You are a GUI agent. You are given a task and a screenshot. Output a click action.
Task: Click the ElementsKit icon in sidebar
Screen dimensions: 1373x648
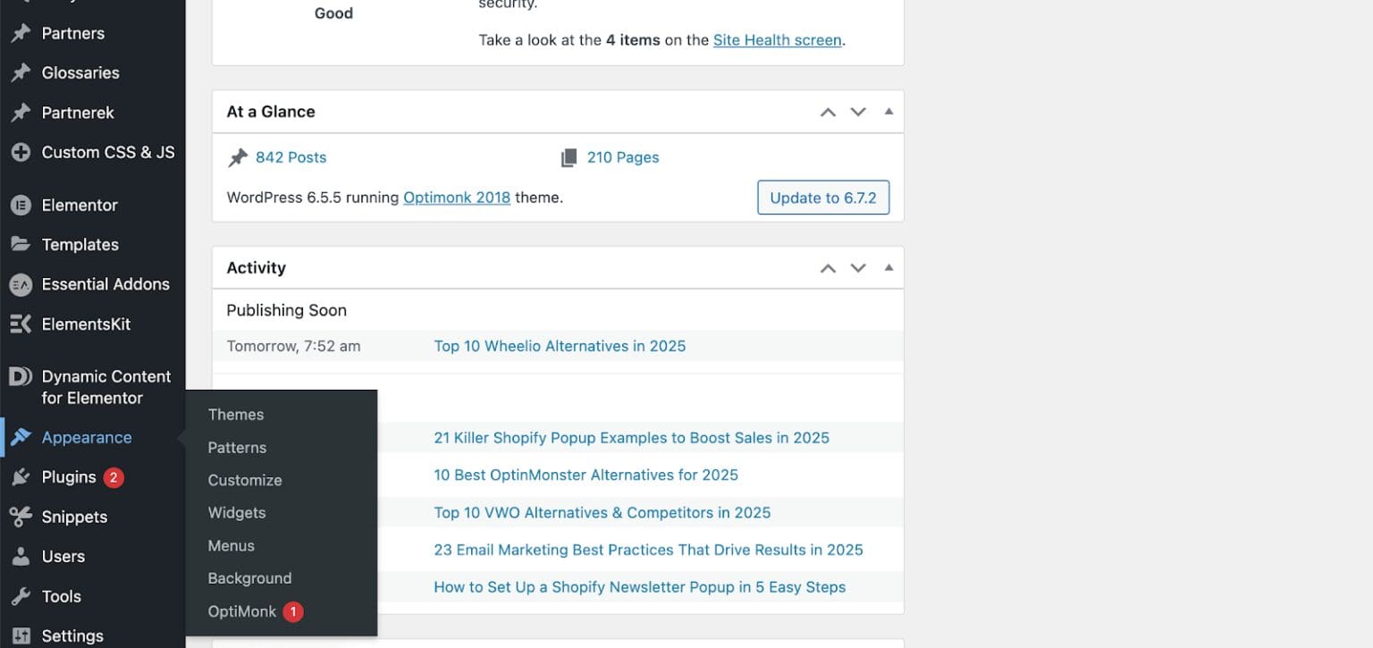point(20,324)
